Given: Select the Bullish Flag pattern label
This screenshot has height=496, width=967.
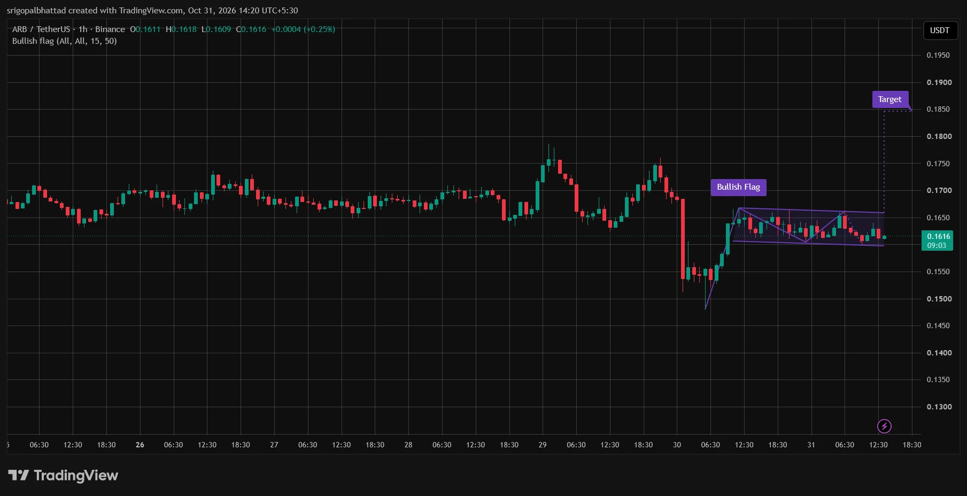Looking at the screenshot, I should tap(738, 187).
